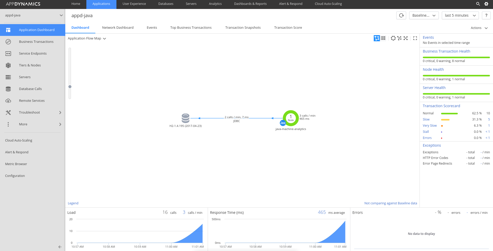This screenshot has height=251, width=493.
Task: Click the Application Dashboard sidebar icon
Action: coord(8,30)
